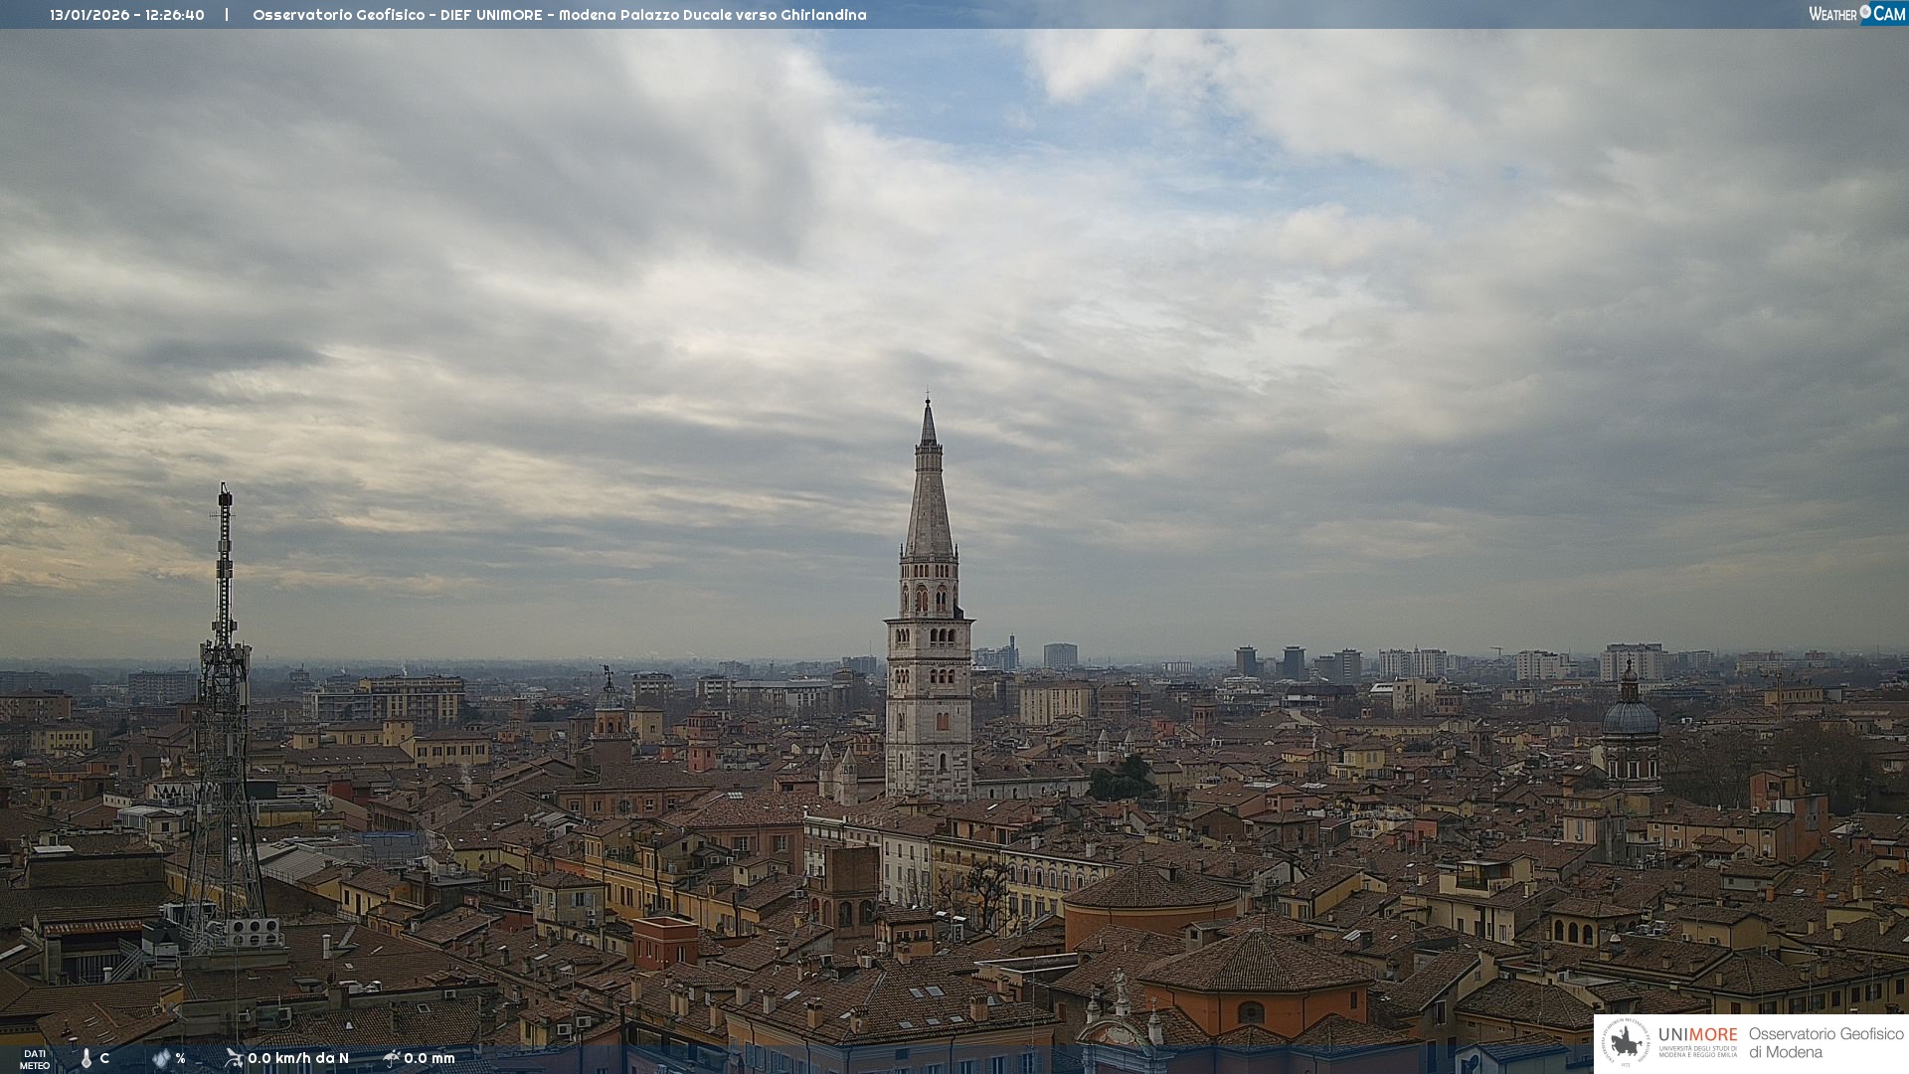The width and height of the screenshot is (1909, 1074).
Task: Click the UNIMORE wordmark text
Action: 1697,1034
